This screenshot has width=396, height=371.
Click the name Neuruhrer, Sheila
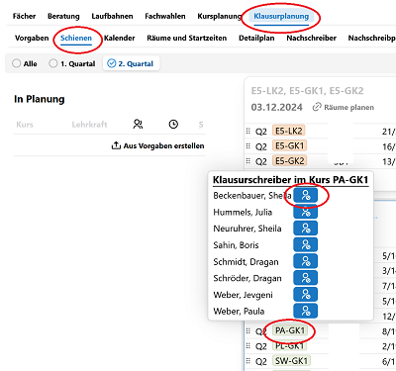[x=247, y=229]
